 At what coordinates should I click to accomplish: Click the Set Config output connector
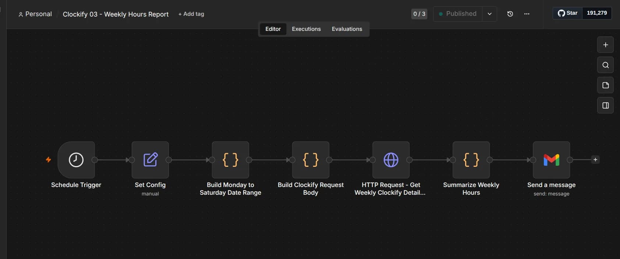[169, 160]
